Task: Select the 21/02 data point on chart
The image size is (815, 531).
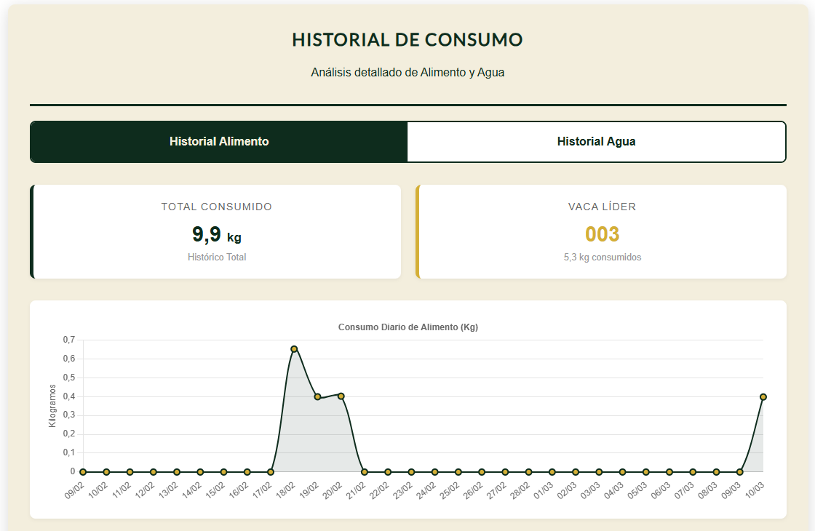Action: pos(365,472)
